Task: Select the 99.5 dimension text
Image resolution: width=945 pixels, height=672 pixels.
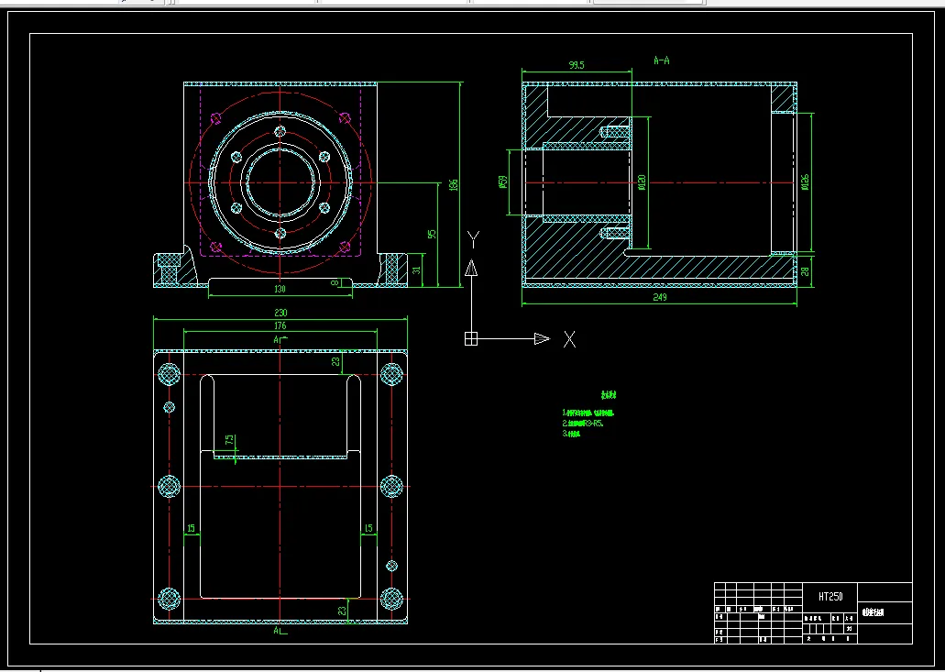Action: 577,65
